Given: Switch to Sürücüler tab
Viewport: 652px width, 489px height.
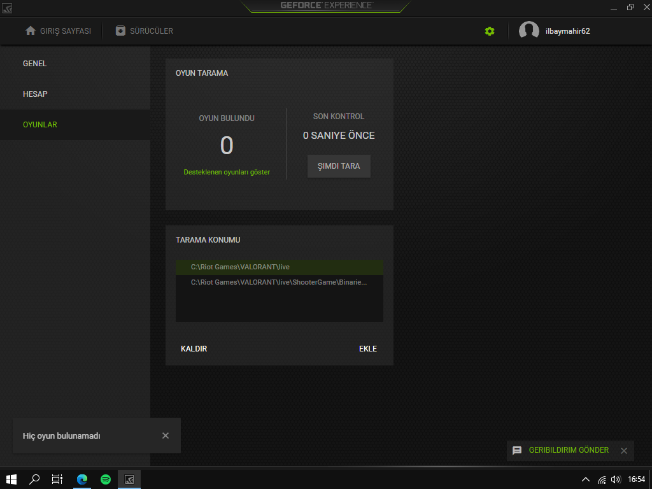Looking at the screenshot, I should tap(145, 31).
